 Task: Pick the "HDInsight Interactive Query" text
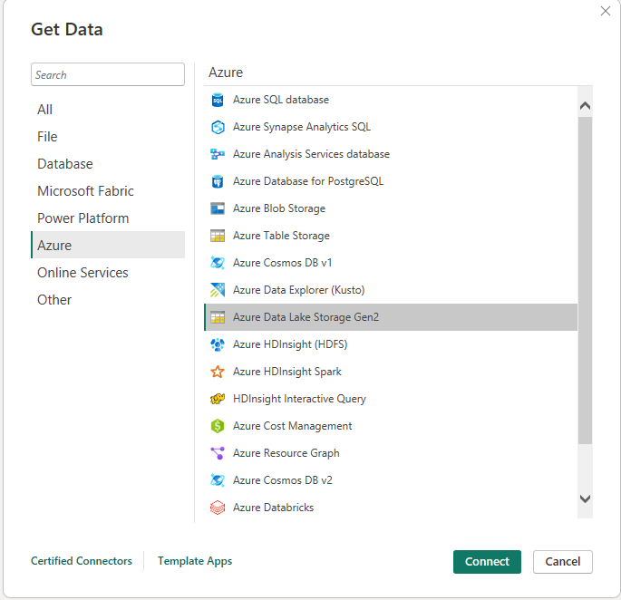click(299, 399)
